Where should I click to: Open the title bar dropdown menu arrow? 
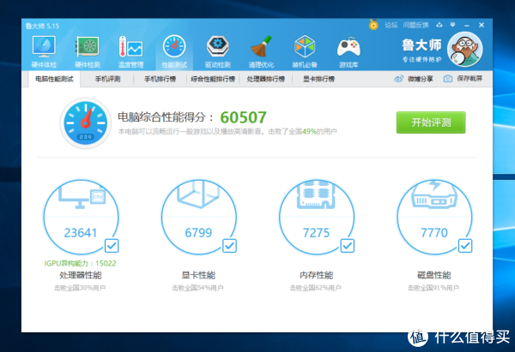coord(452,25)
